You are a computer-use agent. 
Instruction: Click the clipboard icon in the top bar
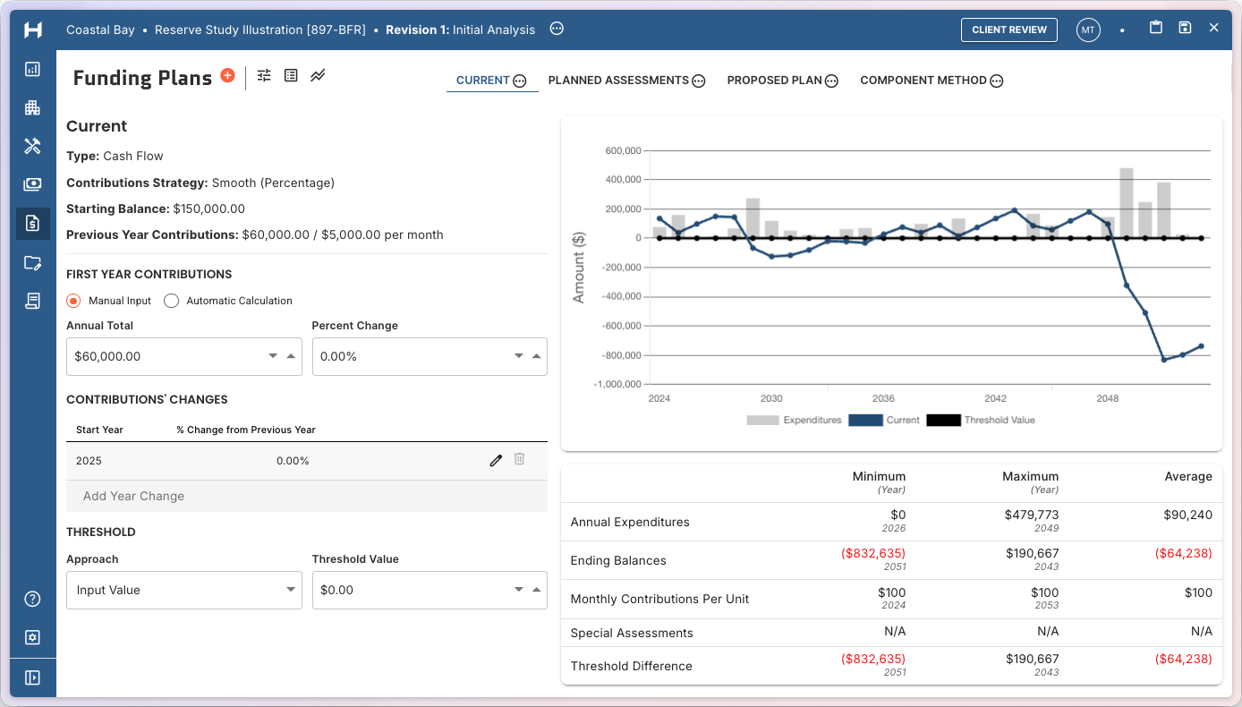[x=1155, y=28]
